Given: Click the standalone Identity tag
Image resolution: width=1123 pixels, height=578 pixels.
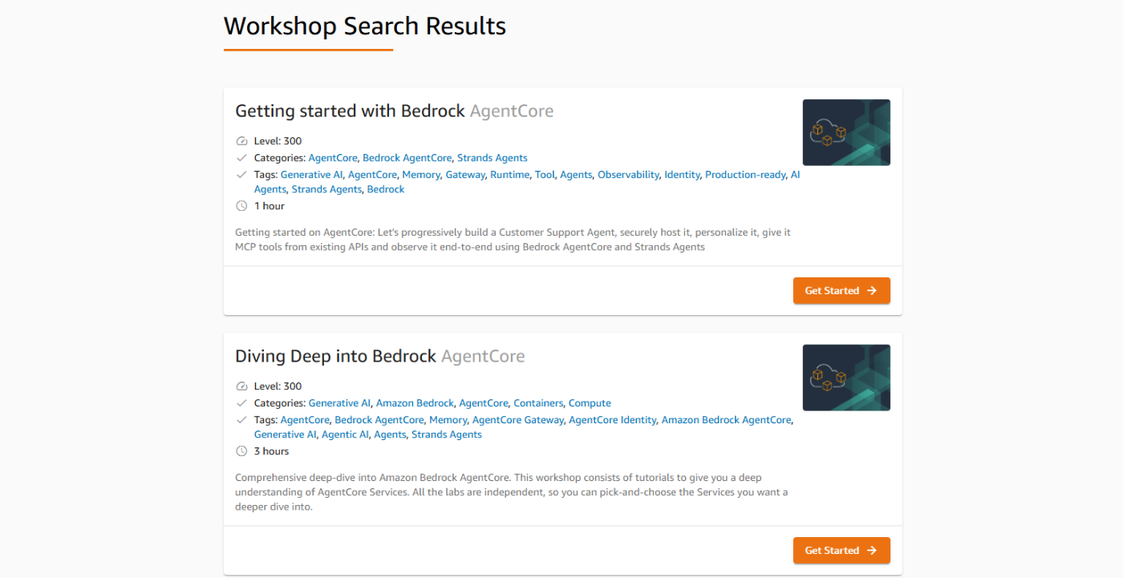Looking at the screenshot, I should [x=682, y=175].
